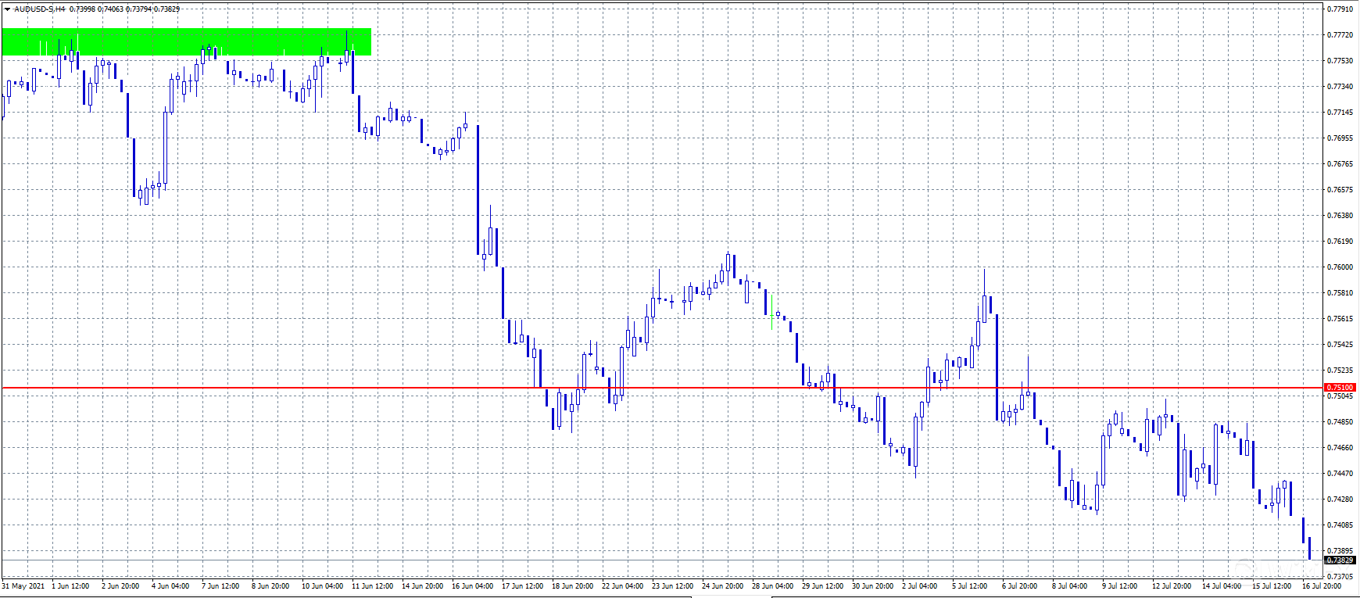
Task: Click the current price tag 0.73829
Action: pos(1340,560)
